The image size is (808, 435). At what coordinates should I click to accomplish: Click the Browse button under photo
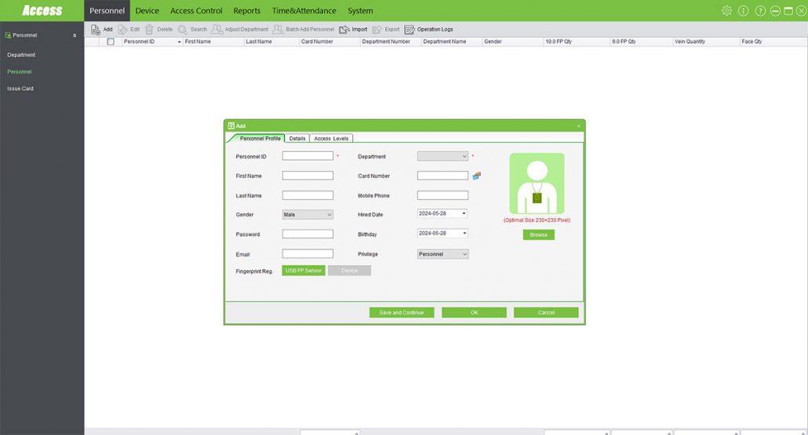[x=538, y=235]
